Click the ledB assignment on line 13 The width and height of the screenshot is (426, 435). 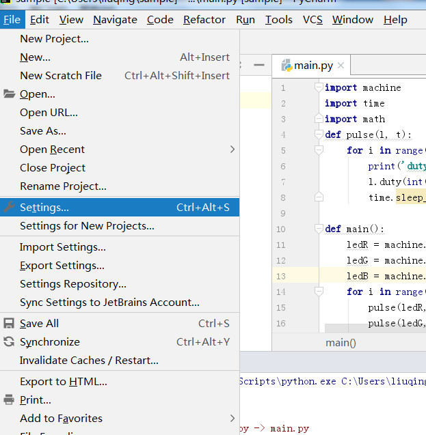pos(386,277)
